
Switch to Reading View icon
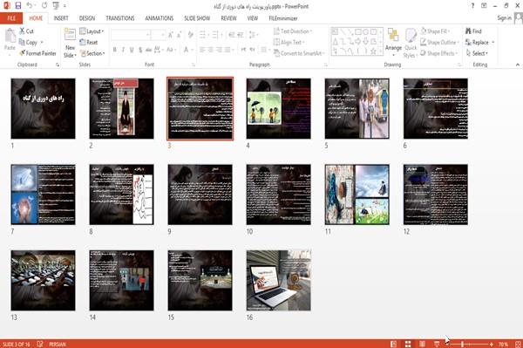pyautogui.click(x=422, y=344)
